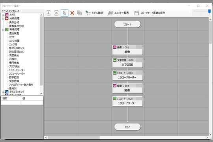213x142 pixels.
Task: Click フローチャート画像の保存 save button
Action: click(149, 13)
